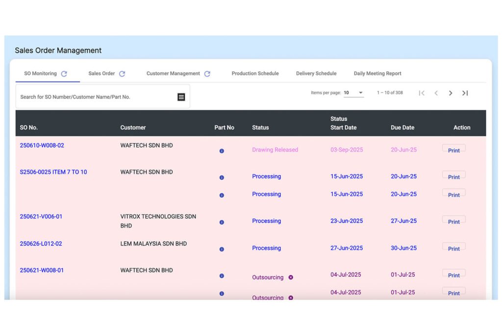This screenshot has width=502, height=335.
Task: Click the Due Date column header
Action: (x=402, y=128)
